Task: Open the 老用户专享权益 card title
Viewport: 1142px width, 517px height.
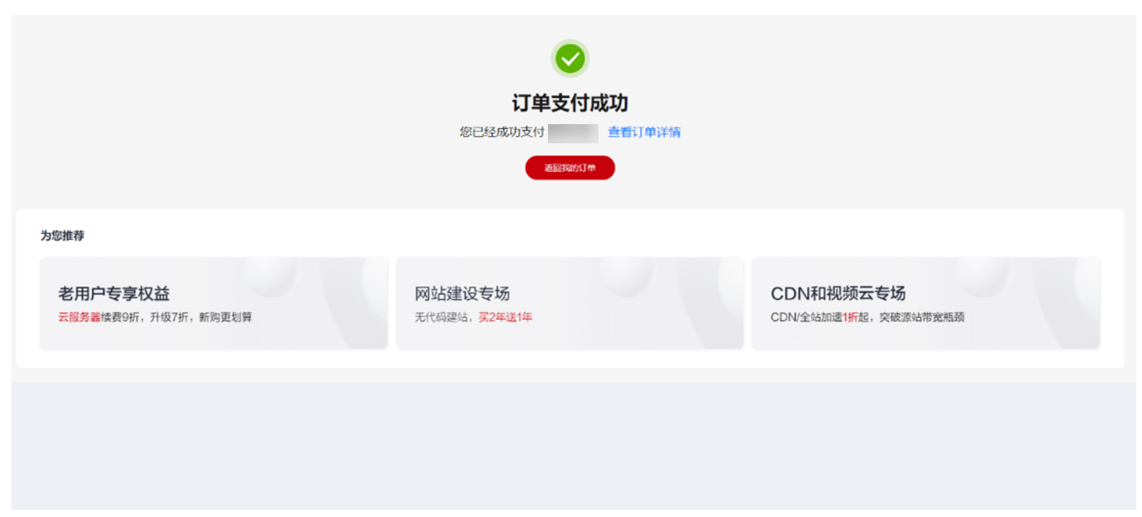Action: click(114, 293)
